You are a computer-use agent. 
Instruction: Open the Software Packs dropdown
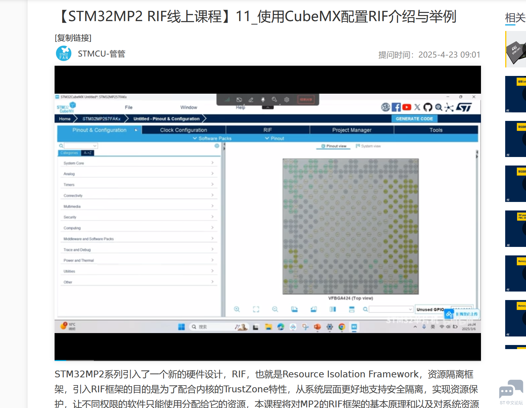pyautogui.click(x=212, y=138)
